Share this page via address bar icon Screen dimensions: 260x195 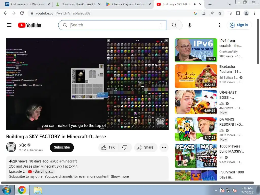click(212, 13)
